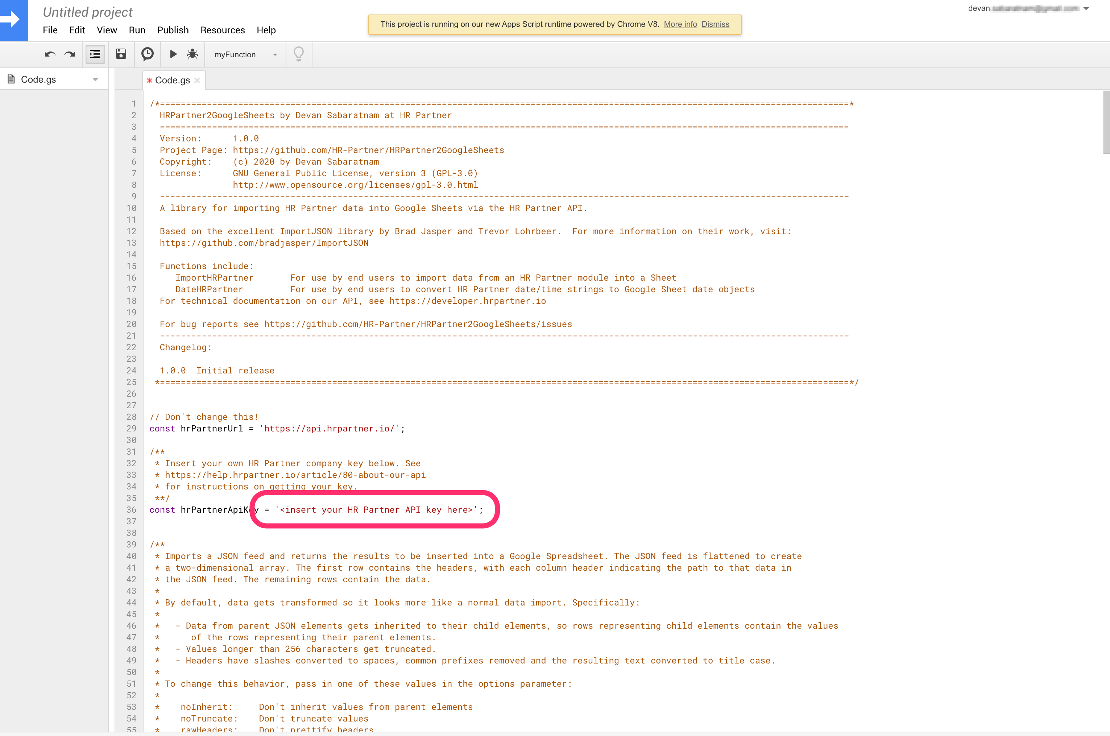Redo the last undone edit
This screenshot has width=1110, height=736.
pos(70,54)
